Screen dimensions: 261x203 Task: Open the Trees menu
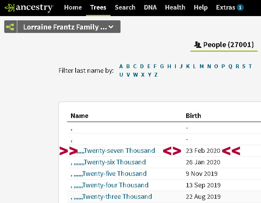click(x=98, y=8)
